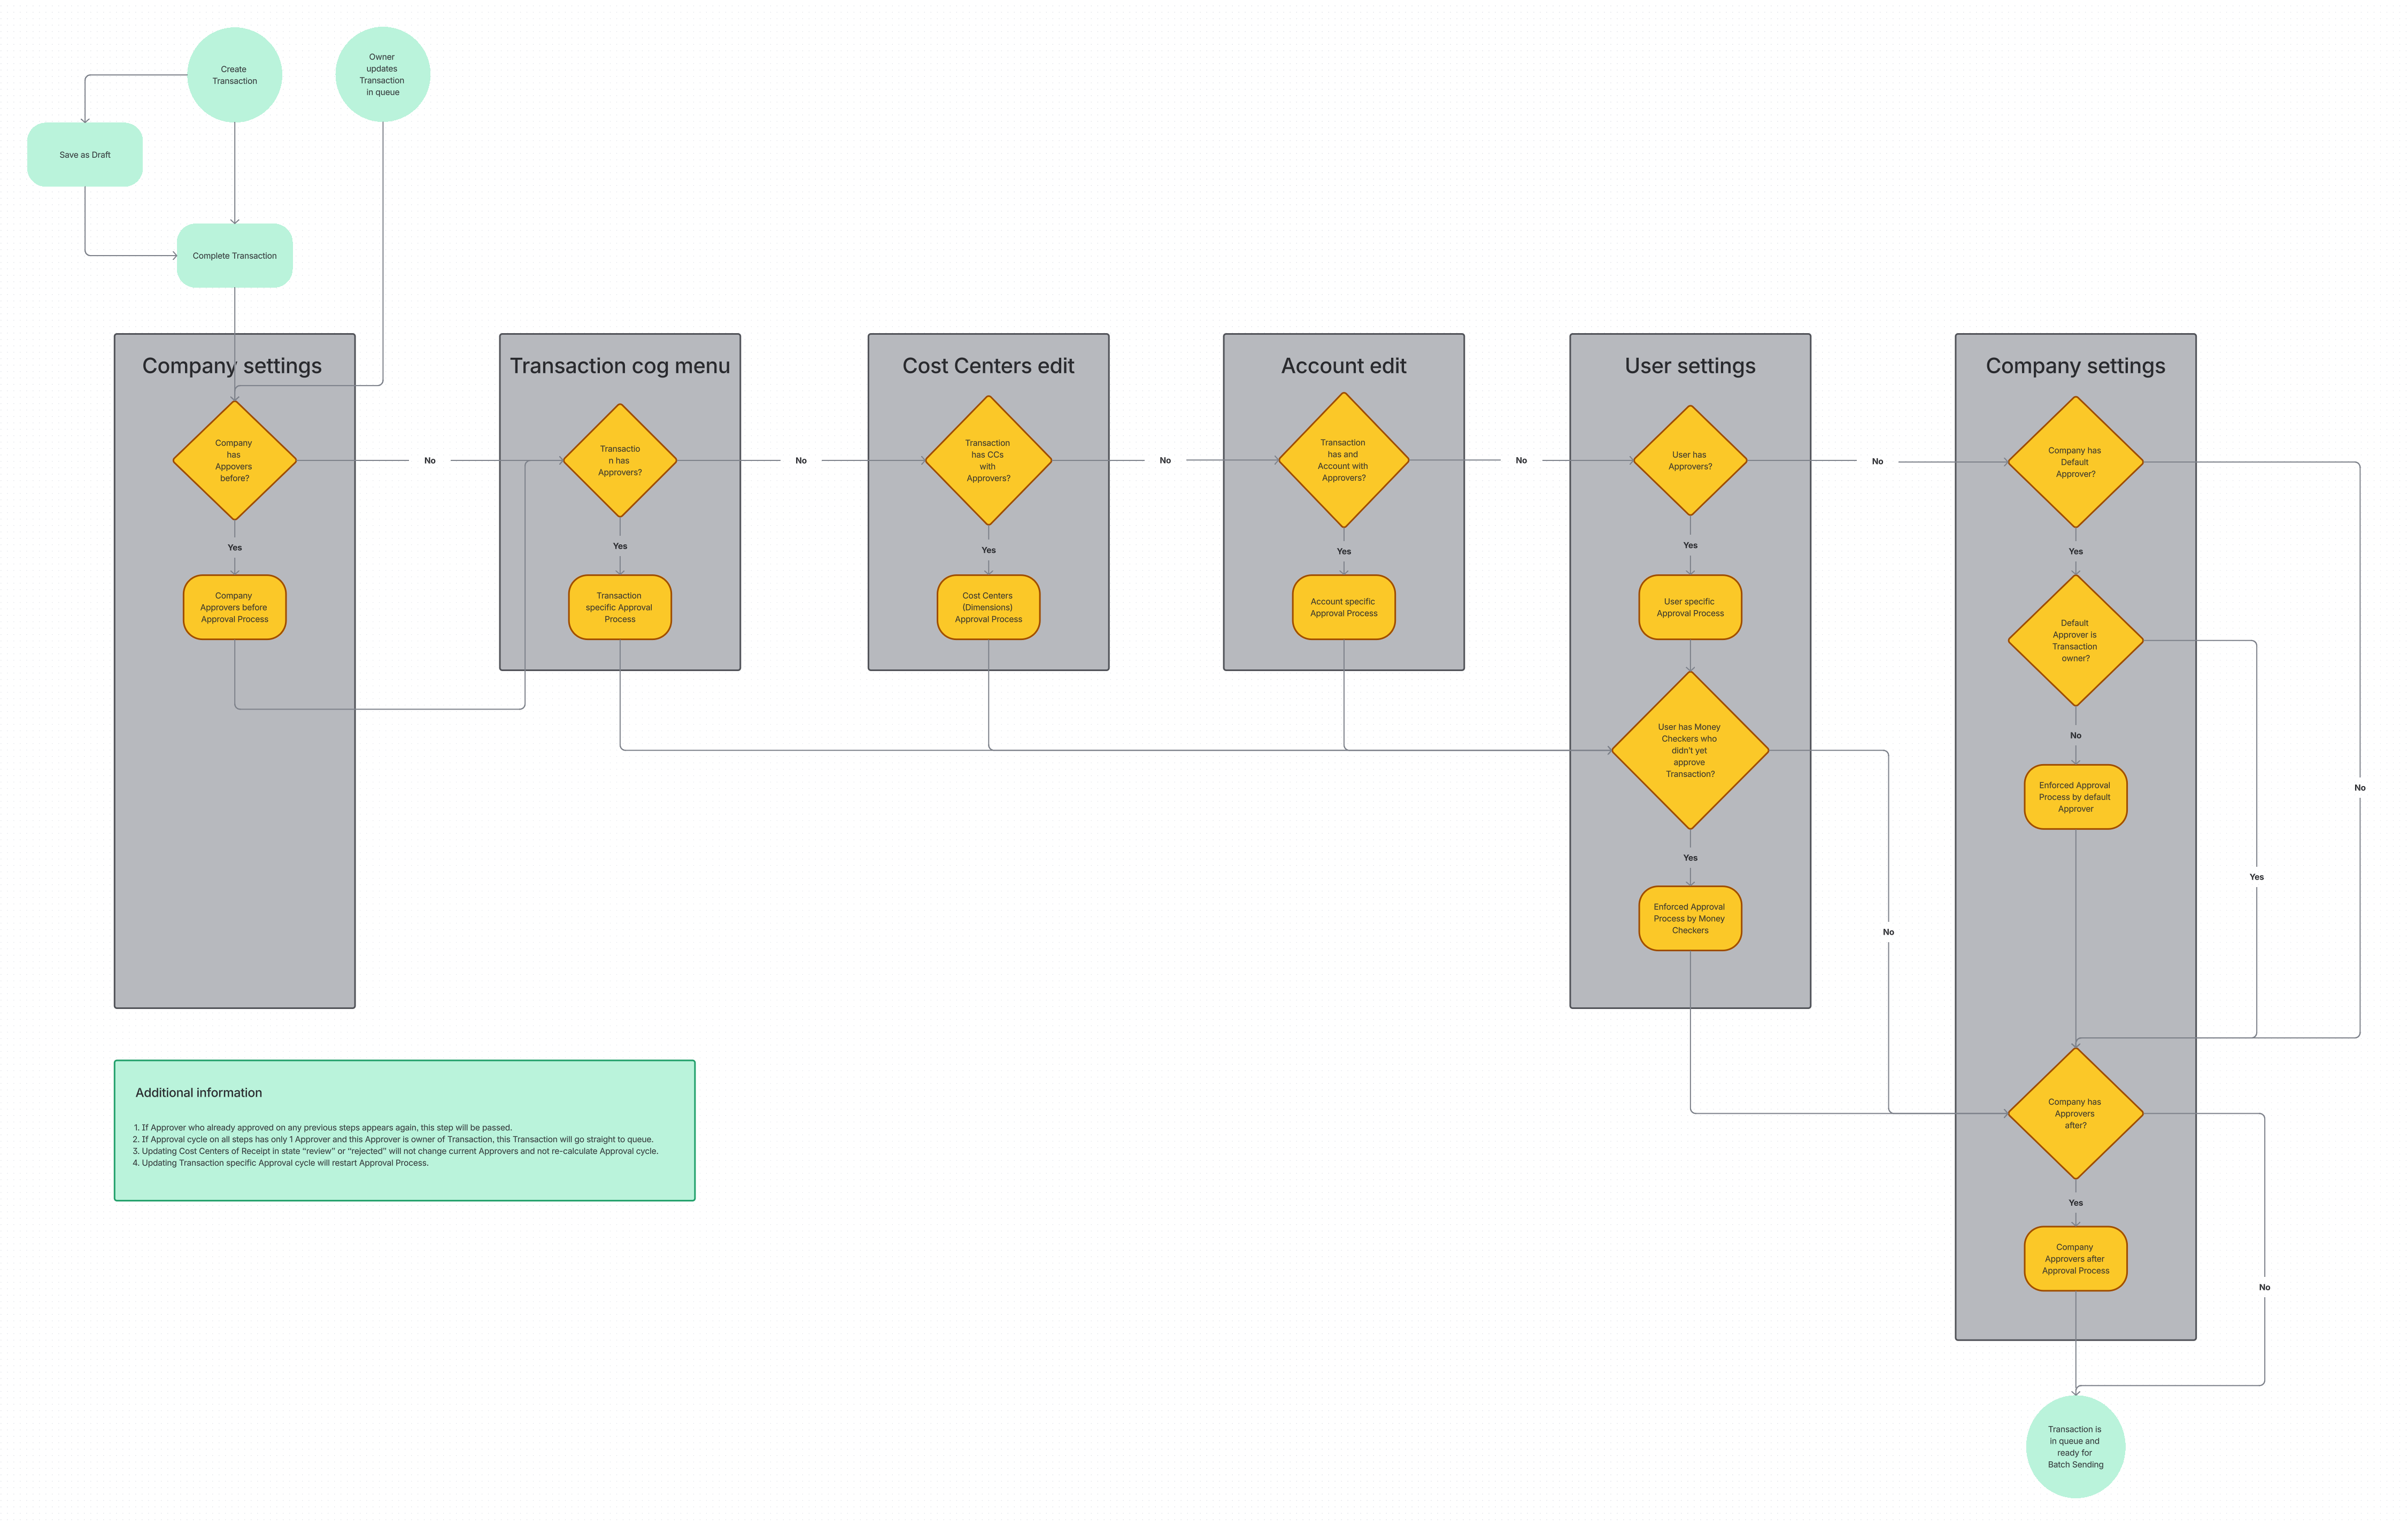Click User has Approvers decision diamond
2408x1525 pixels.
(x=1690, y=460)
